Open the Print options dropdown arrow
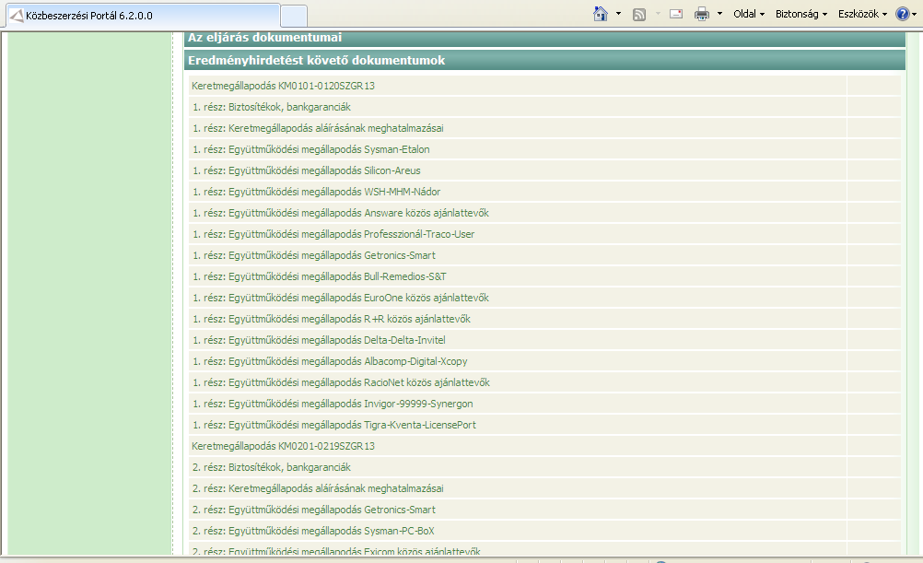The image size is (923, 563). pyautogui.click(x=719, y=14)
